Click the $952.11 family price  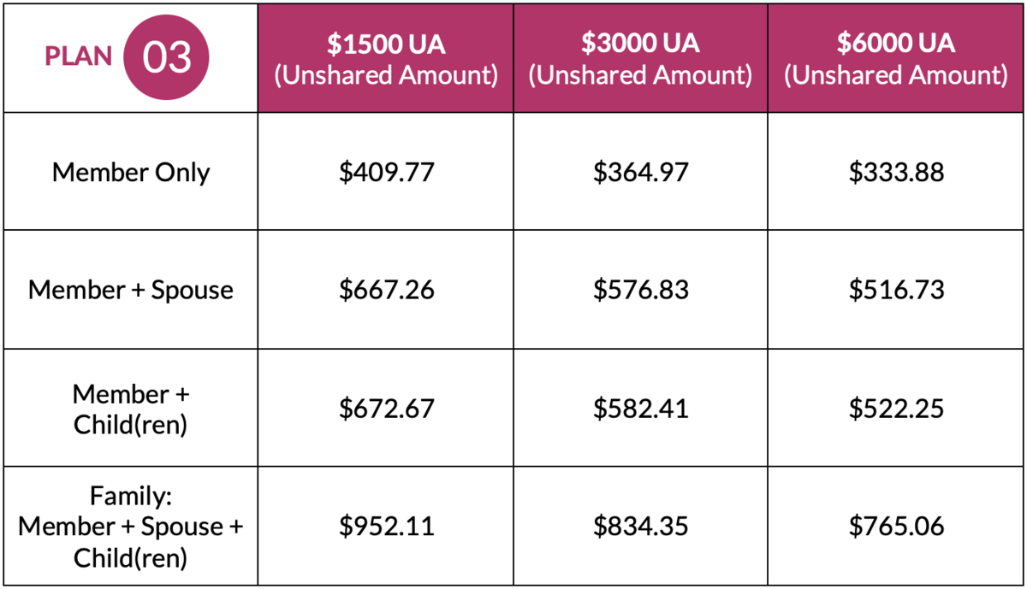click(386, 526)
